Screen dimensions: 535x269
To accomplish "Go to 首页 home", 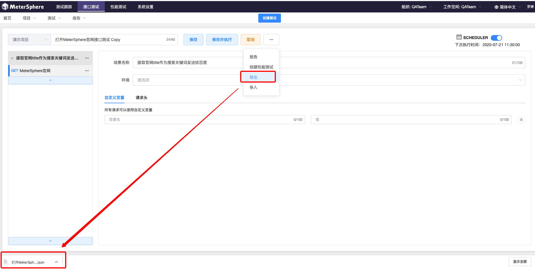I will 7,18.
